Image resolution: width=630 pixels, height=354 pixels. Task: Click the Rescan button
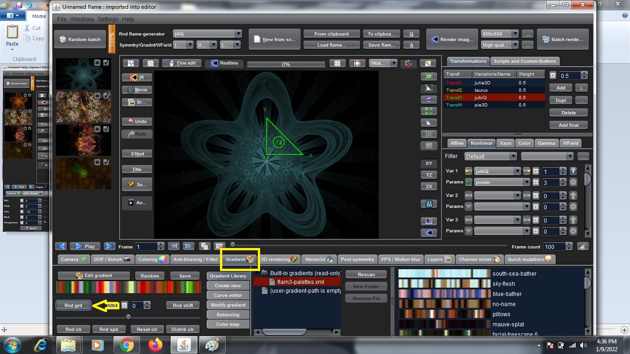[x=366, y=274]
